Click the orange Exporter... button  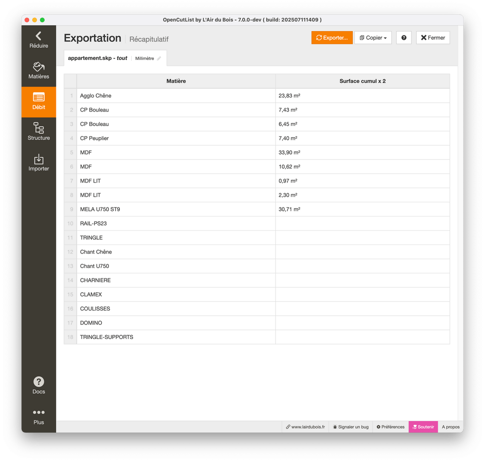pyautogui.click(x=332, y=38)
